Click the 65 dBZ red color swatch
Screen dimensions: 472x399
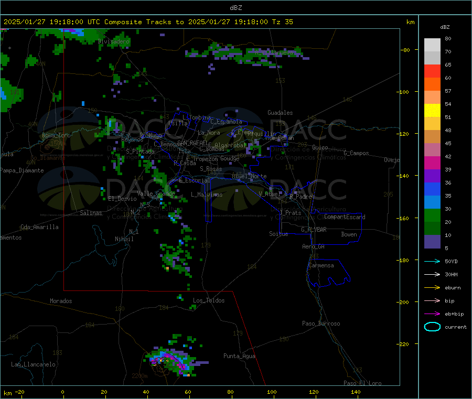click(432, 71)
